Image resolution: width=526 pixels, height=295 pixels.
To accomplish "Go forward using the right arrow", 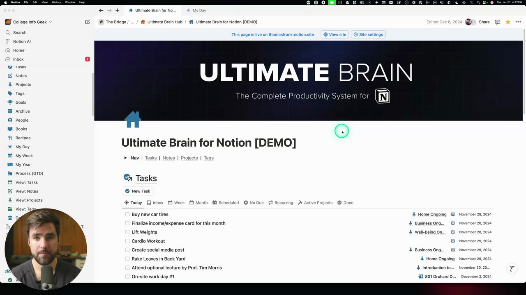I will pyautogui.click(x=109, y=10).
